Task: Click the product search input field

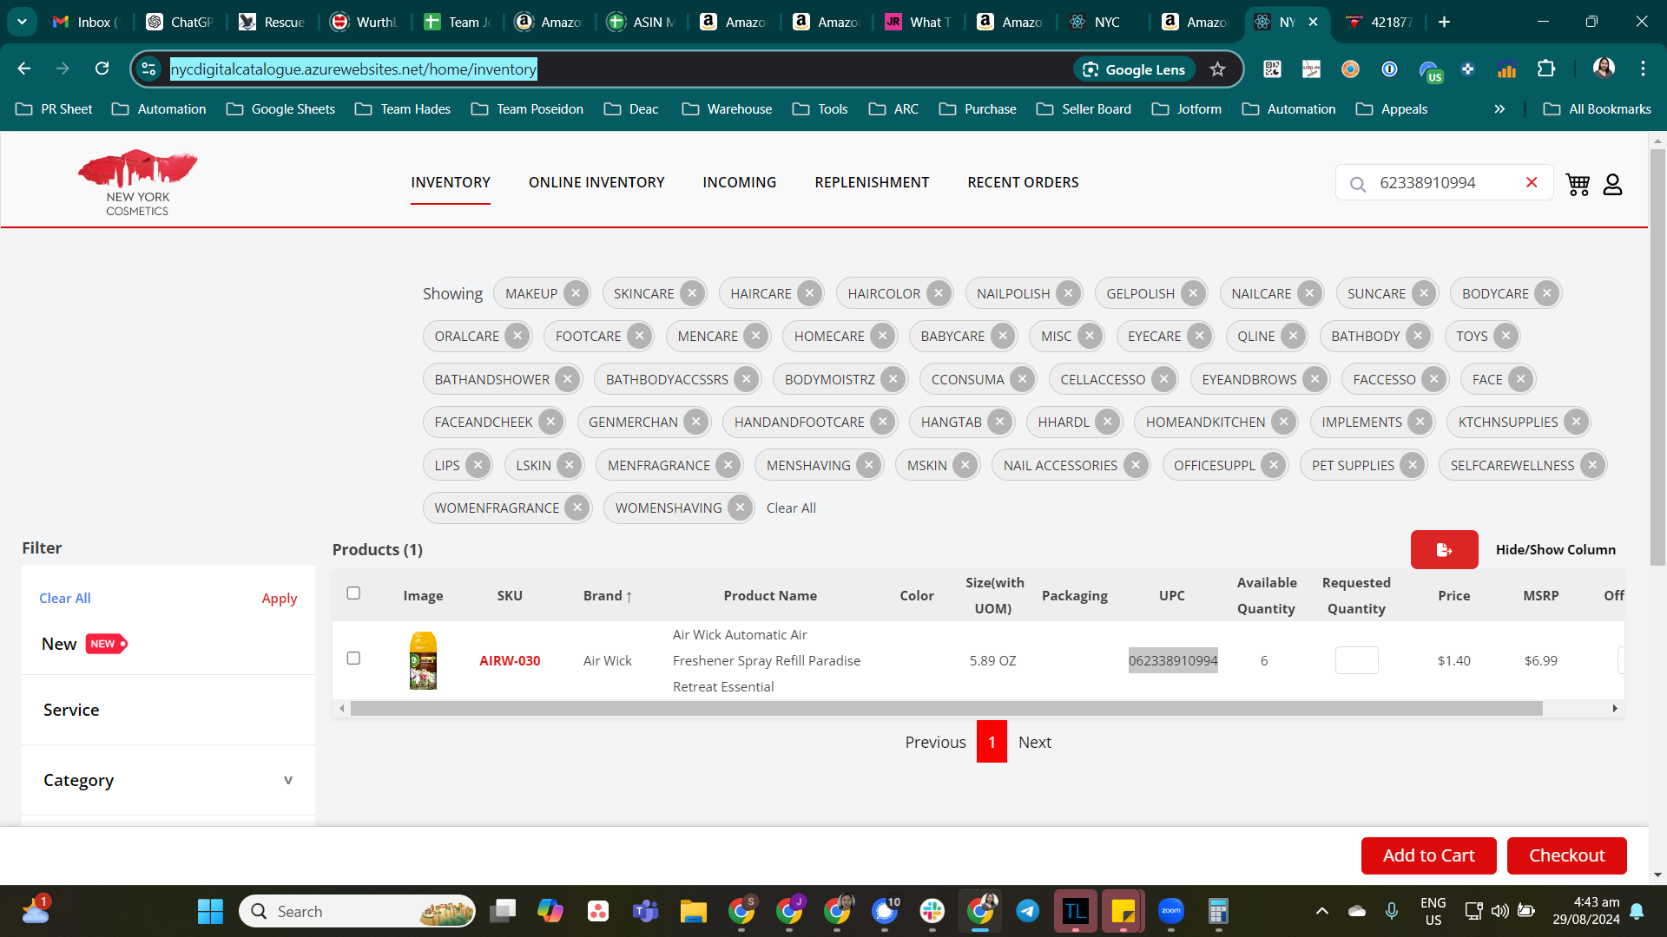Action: pos(1446,183)
